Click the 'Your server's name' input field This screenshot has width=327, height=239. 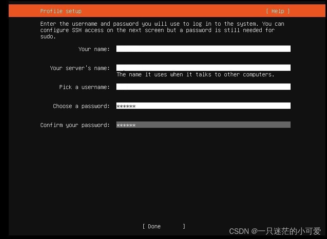click(x=203, y=68)
